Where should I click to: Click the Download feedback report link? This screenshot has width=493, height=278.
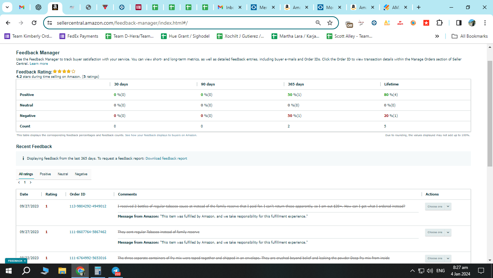[x=166, y=159]
